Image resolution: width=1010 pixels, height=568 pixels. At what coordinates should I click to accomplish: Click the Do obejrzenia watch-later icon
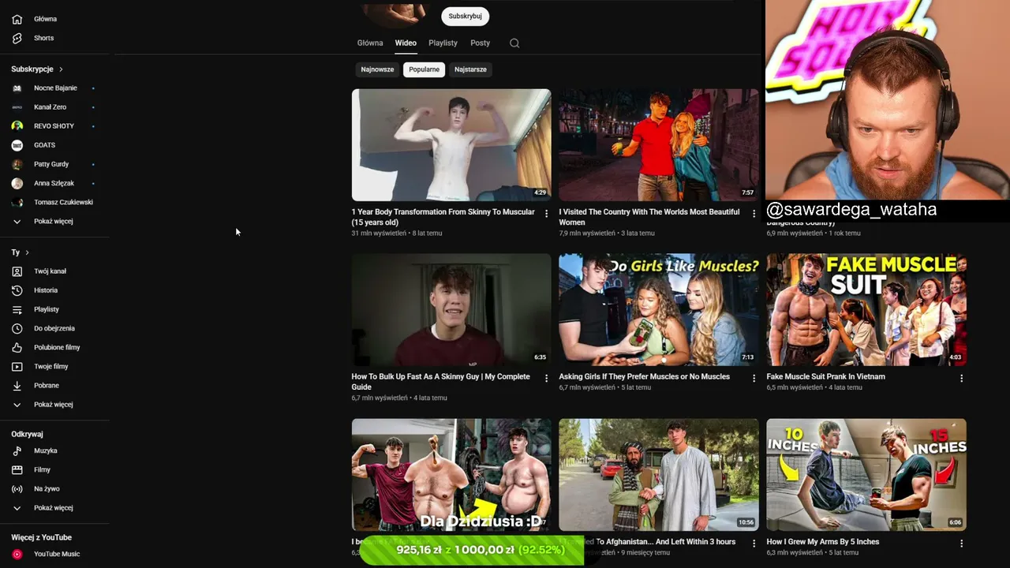coord(17,328)
